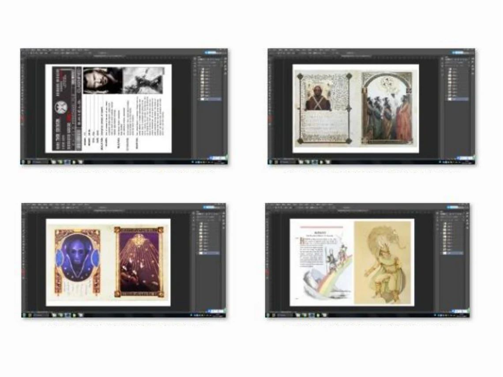Screen dimensions: 503x377
Task: Open the File menu in top-left Photoshop window
Action: click(x=29, y=50)
